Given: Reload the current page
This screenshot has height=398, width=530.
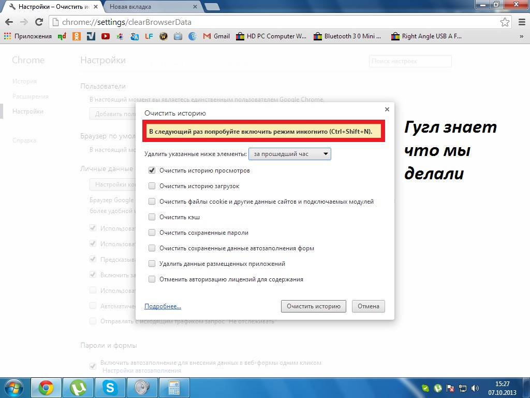Looking at the screenshot, I should pos(39,22).
